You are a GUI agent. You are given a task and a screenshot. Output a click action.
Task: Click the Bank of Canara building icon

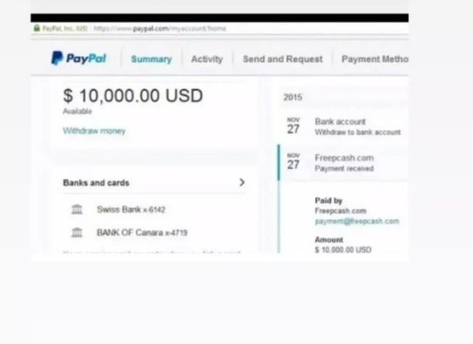tap(77, 233)
